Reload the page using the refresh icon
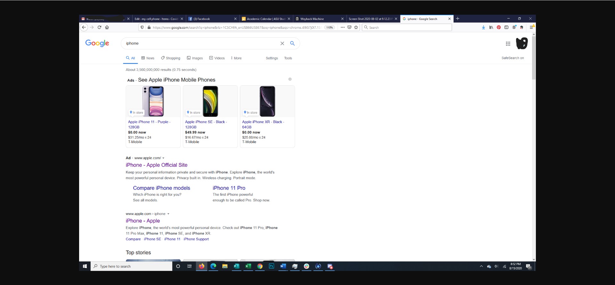This screenshot has width=615, height=285. tap(99, 27)
